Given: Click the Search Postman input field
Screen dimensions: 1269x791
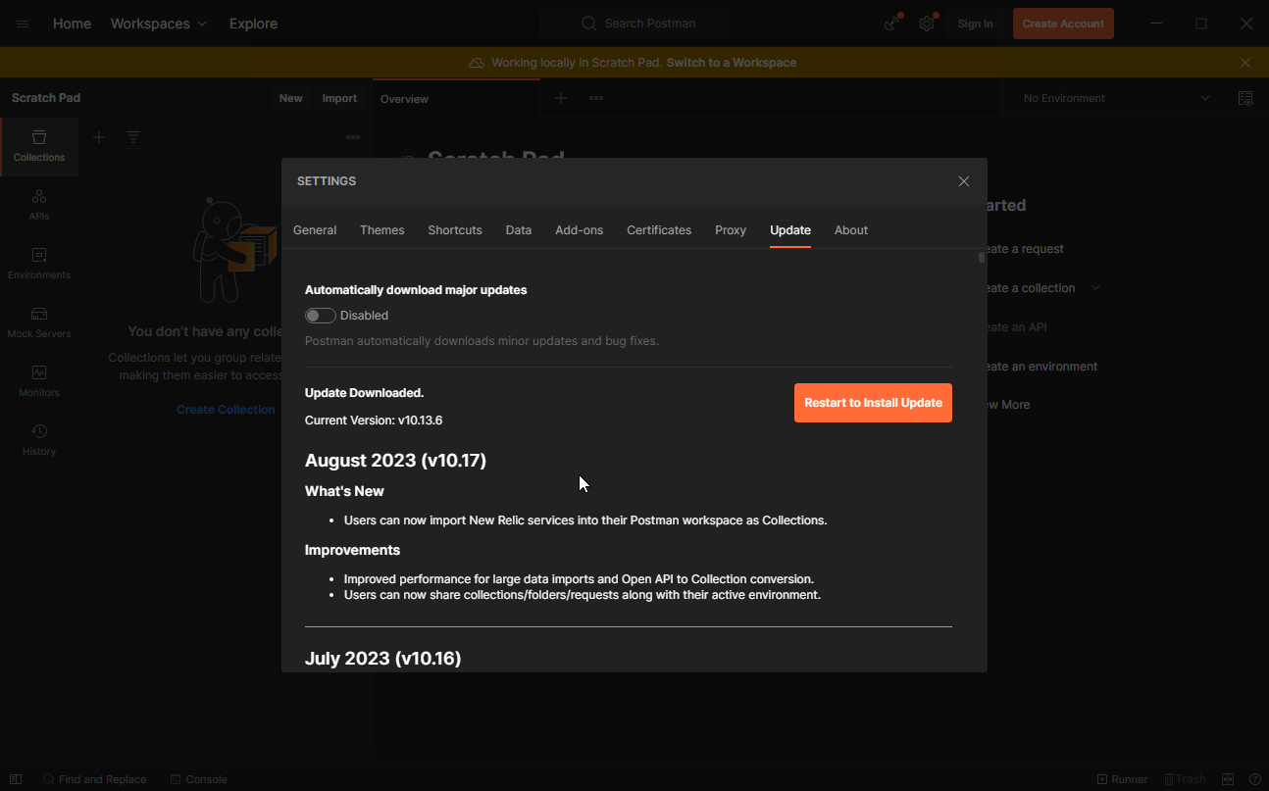Looking at the screenshot, I should point(634,23).
